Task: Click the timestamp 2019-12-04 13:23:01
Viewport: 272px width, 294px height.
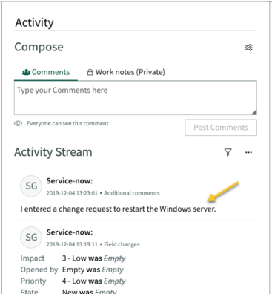Action: point(72,193)
